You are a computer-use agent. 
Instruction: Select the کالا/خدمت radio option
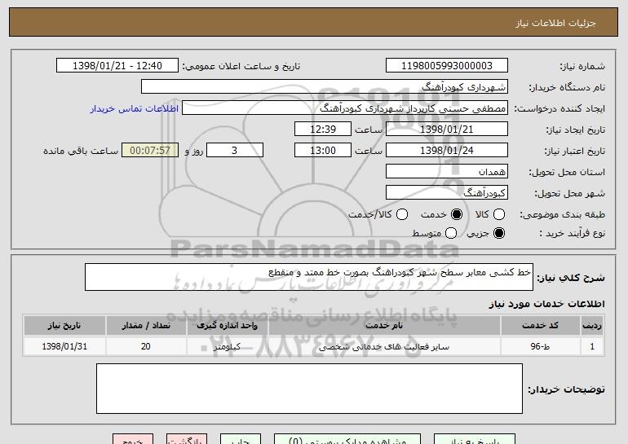402,214
